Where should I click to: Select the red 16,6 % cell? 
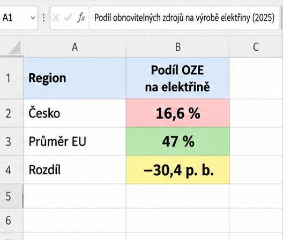tap(178, 113)
